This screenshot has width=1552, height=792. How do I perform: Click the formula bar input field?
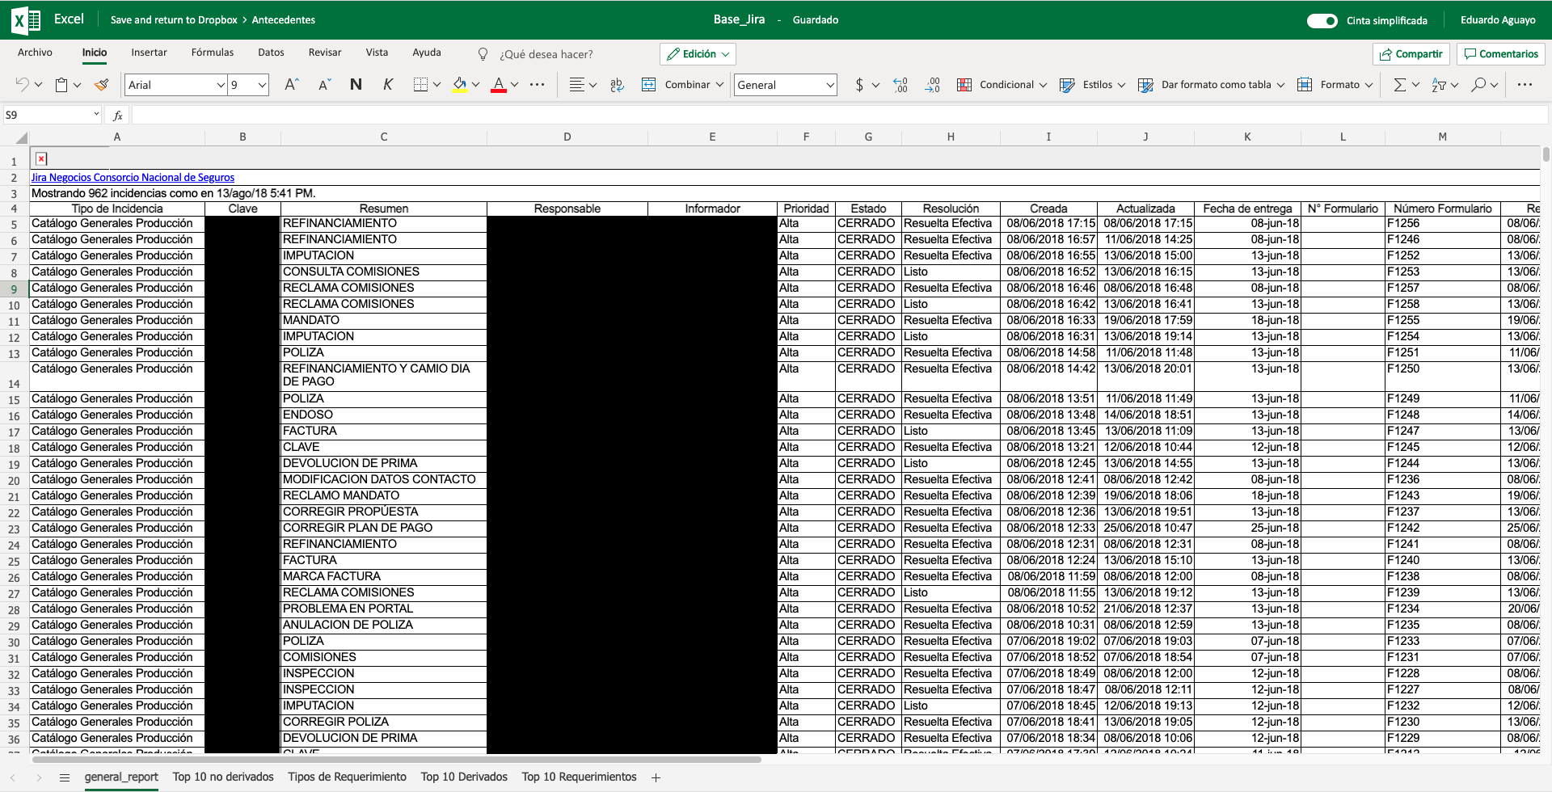pos(839,116)
